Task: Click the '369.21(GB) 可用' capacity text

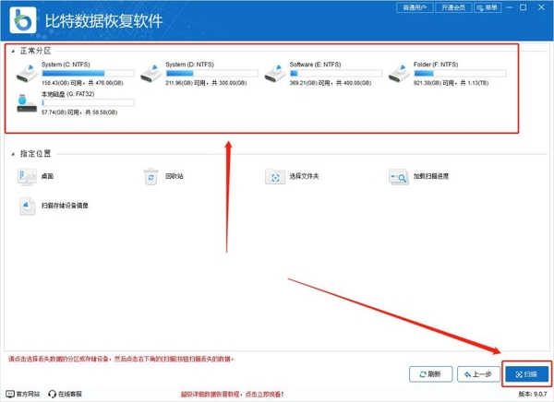Action: (309, 83)
